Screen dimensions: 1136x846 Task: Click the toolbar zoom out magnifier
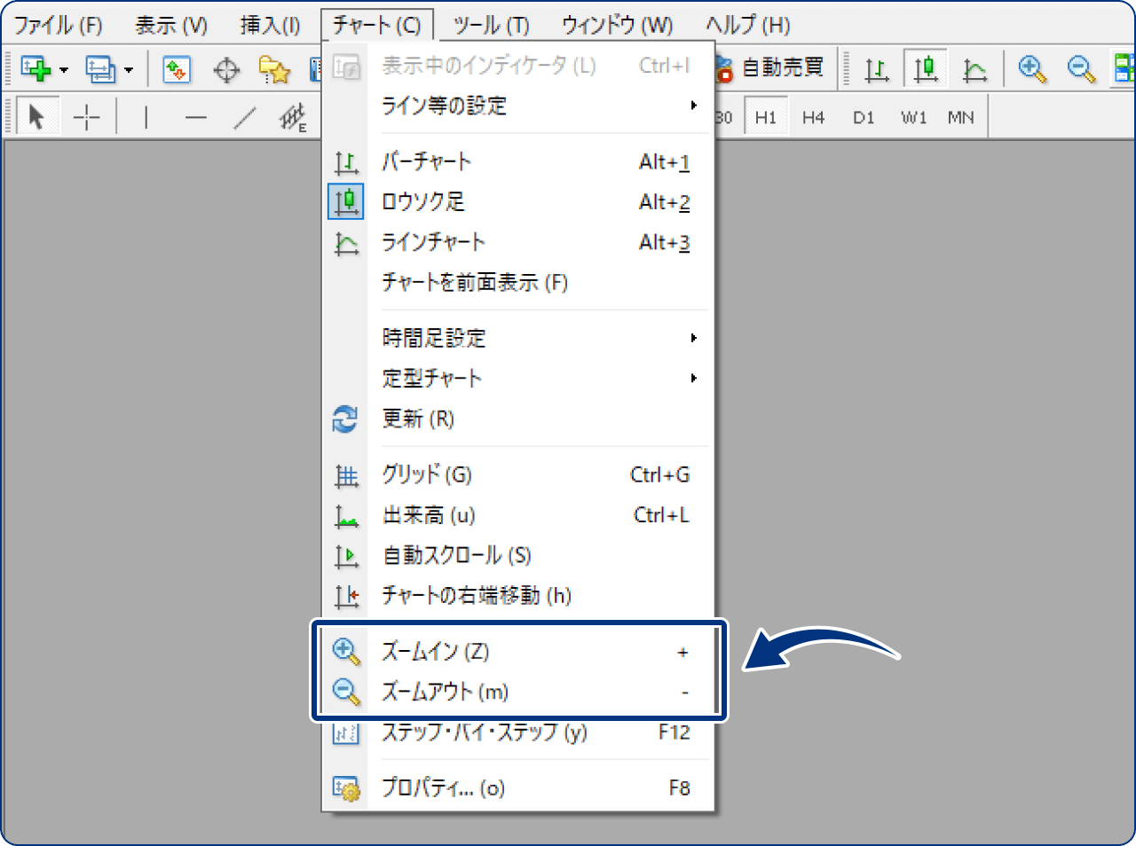(1081, 69)
